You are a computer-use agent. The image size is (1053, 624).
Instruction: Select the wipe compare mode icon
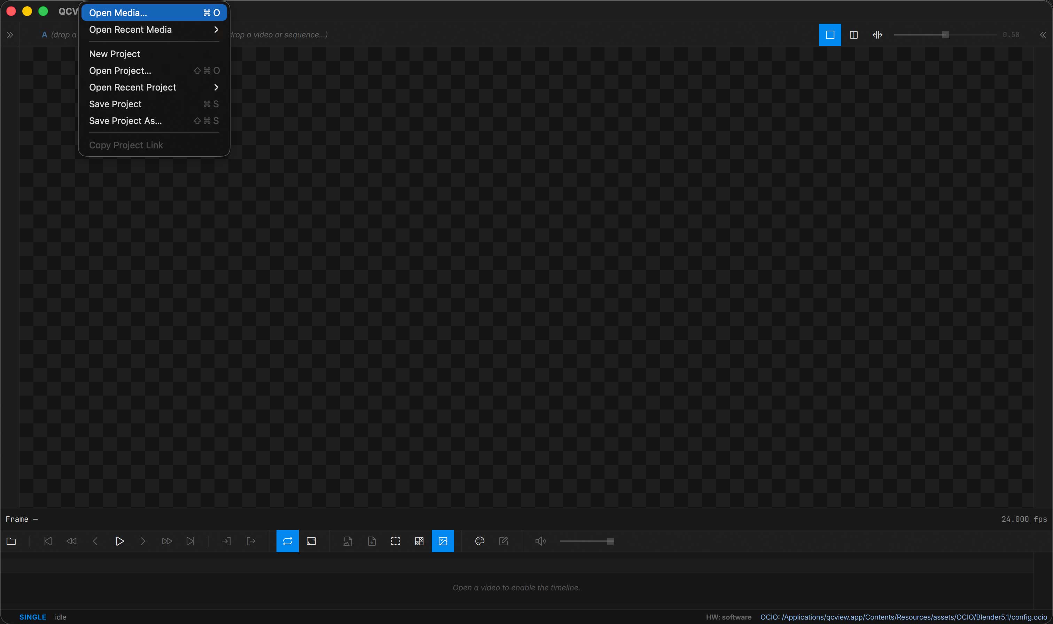877,35
